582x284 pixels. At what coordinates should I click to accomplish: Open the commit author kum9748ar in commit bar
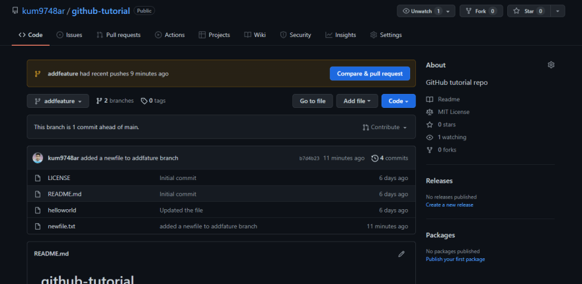click(63, 158)
